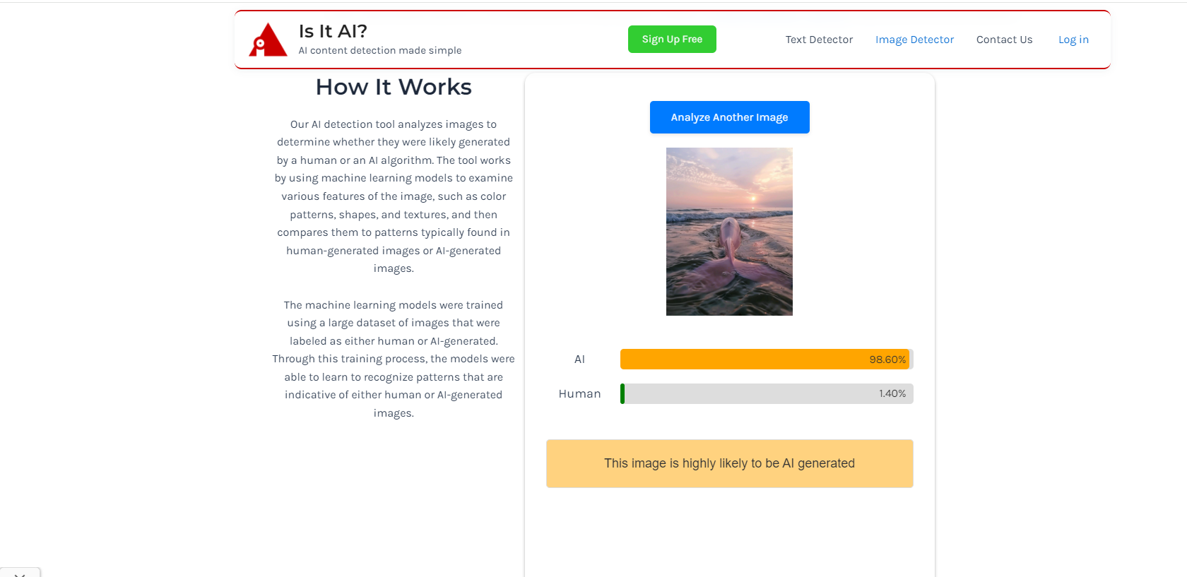Click the "How It Works" heading
Image resolution: width=1187 pixels, height=577 pixels.
coord(394,87)
